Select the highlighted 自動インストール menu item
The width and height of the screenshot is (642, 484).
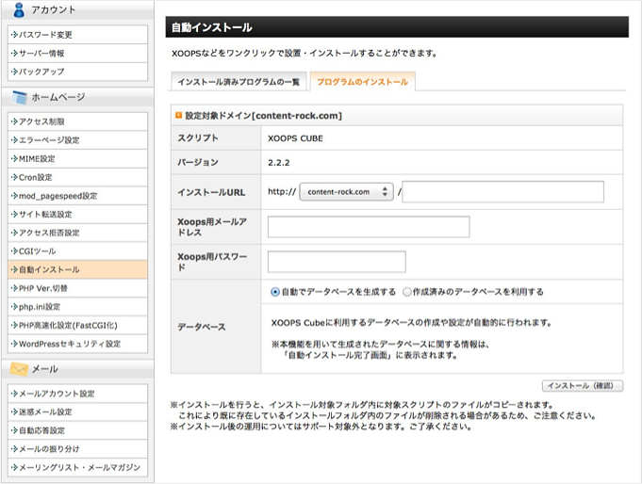tap(78, 269)
